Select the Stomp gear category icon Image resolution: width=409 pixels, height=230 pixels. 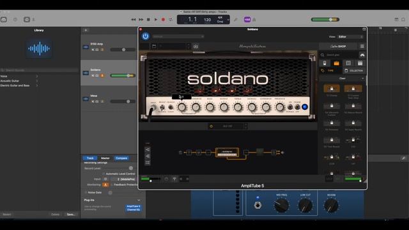(x=325, y=63)
